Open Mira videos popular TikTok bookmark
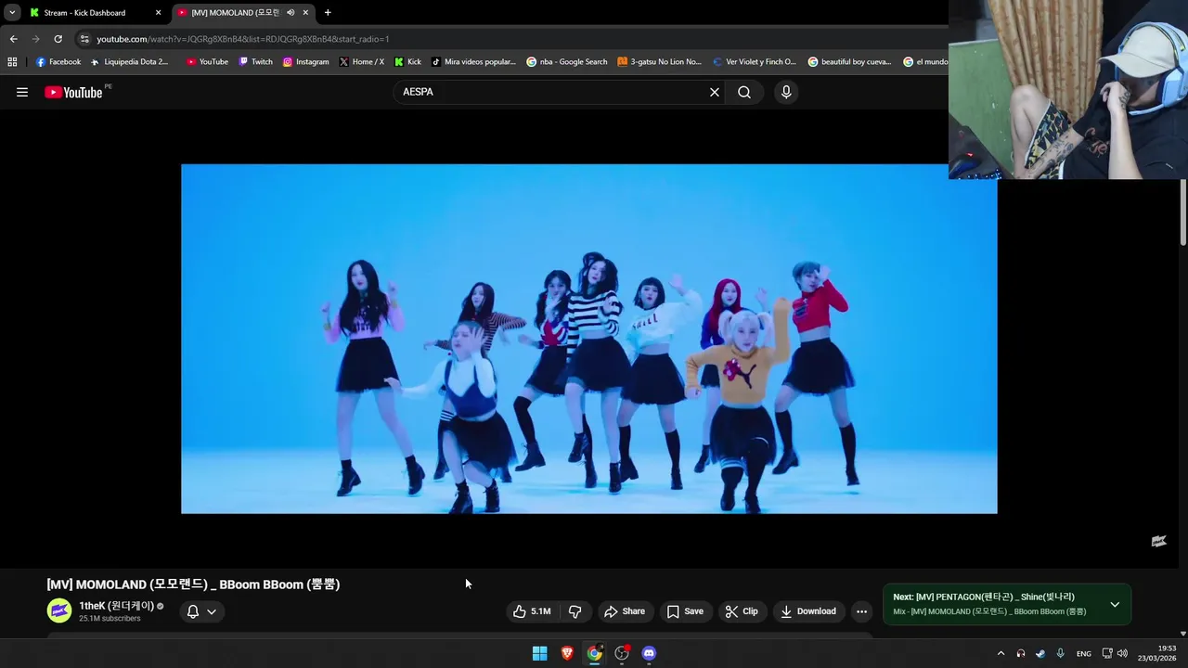This screenshot has width=1188, height=668. (473, 62)
